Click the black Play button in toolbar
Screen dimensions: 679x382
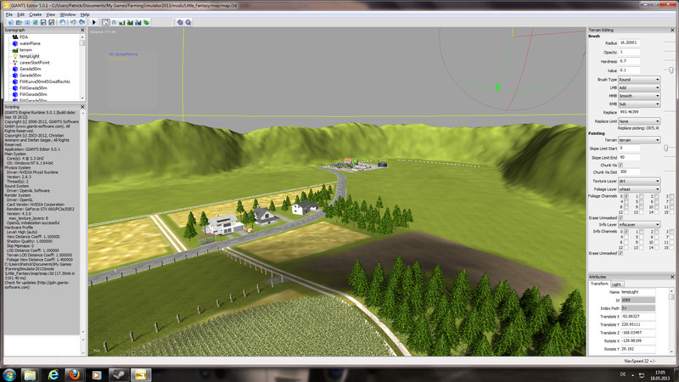94,22
